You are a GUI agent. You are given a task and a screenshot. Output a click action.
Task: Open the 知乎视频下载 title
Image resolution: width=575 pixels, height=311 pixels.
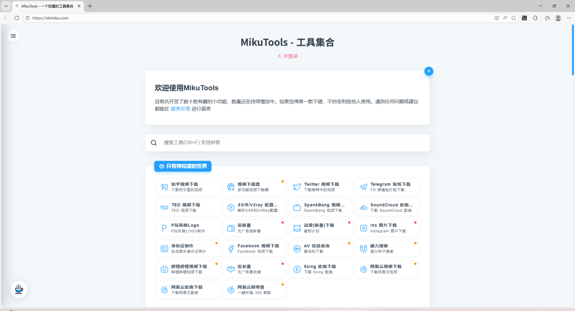click(185, 184)
